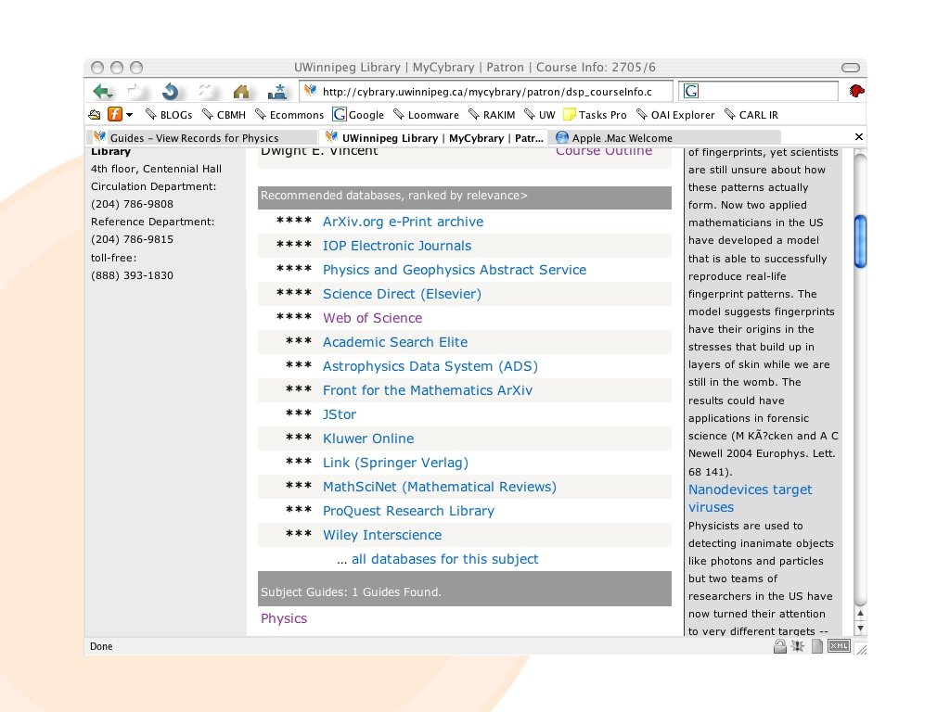Click the downloads toolbar icon

tap(276, 92)
